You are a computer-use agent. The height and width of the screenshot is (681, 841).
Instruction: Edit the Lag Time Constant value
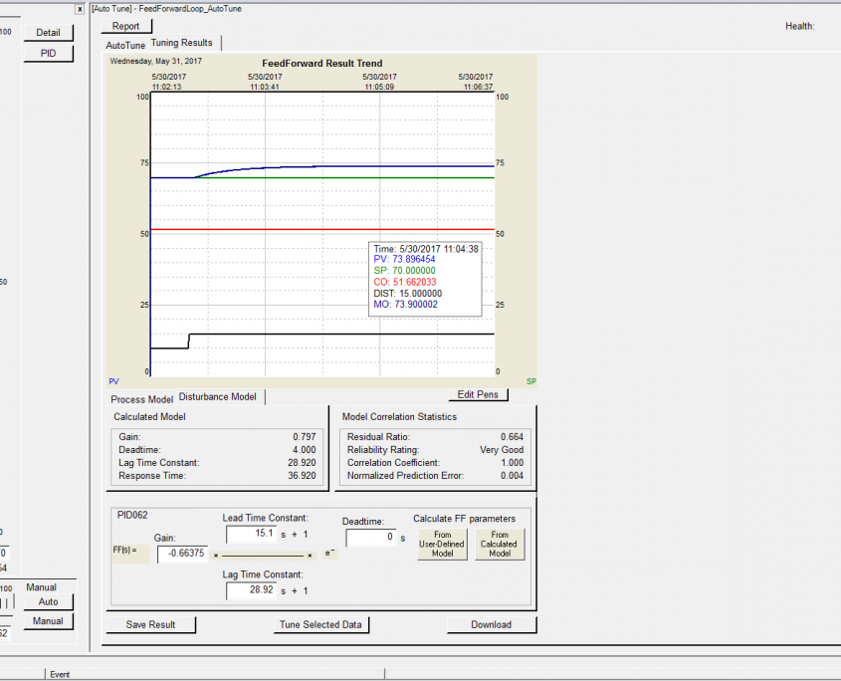252,590
